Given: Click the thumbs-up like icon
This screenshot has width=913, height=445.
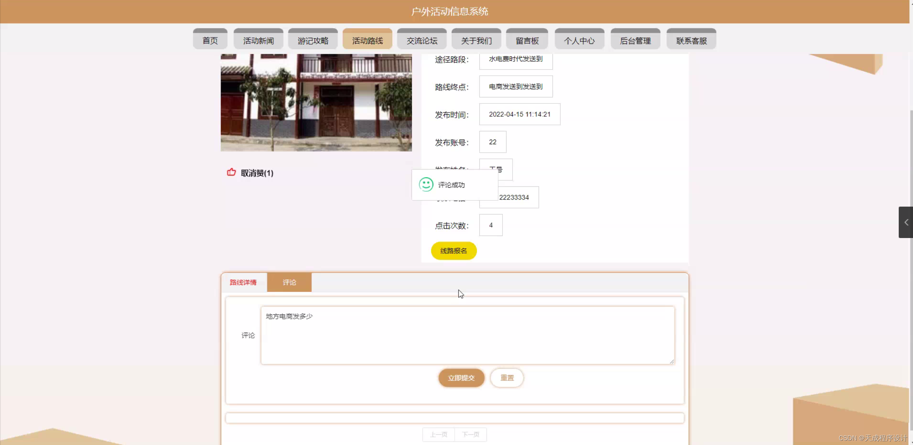Looking at the screenshot, I should click(231, 172).
